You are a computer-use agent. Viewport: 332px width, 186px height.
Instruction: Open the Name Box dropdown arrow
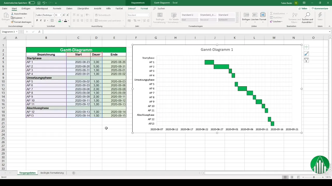[17, 32]
